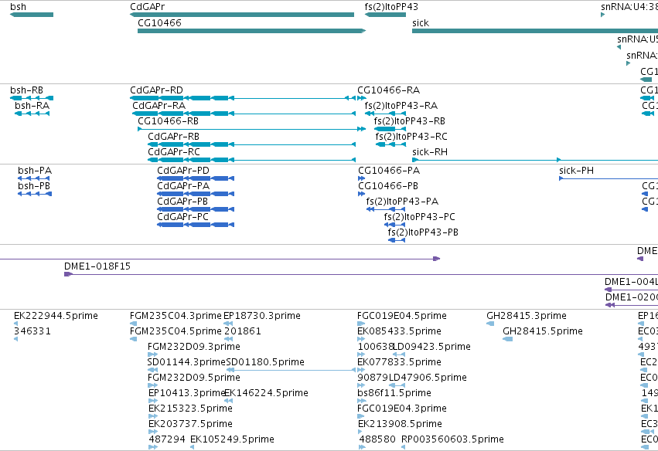
Task: Select the CdGAPr-RB transcript
Action: (x=251, y=144)
